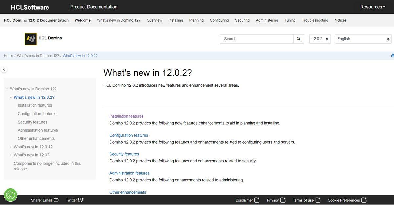The height and width of the screenshot is (205, 394).
Task: Open the Resources dropdown menu
Action: pyautogui.click(x=373, y=7)
